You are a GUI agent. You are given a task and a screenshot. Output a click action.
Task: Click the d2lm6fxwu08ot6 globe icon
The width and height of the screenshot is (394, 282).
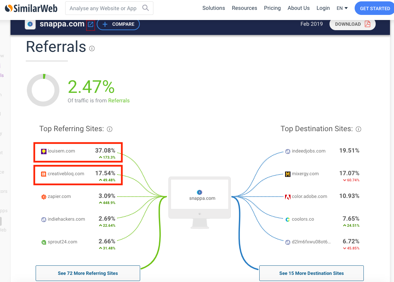[288, 242]
